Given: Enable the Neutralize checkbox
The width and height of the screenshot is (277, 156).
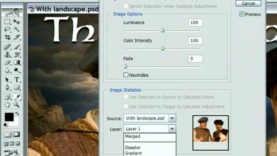Looking at the screenshot, I should [126, 75].
